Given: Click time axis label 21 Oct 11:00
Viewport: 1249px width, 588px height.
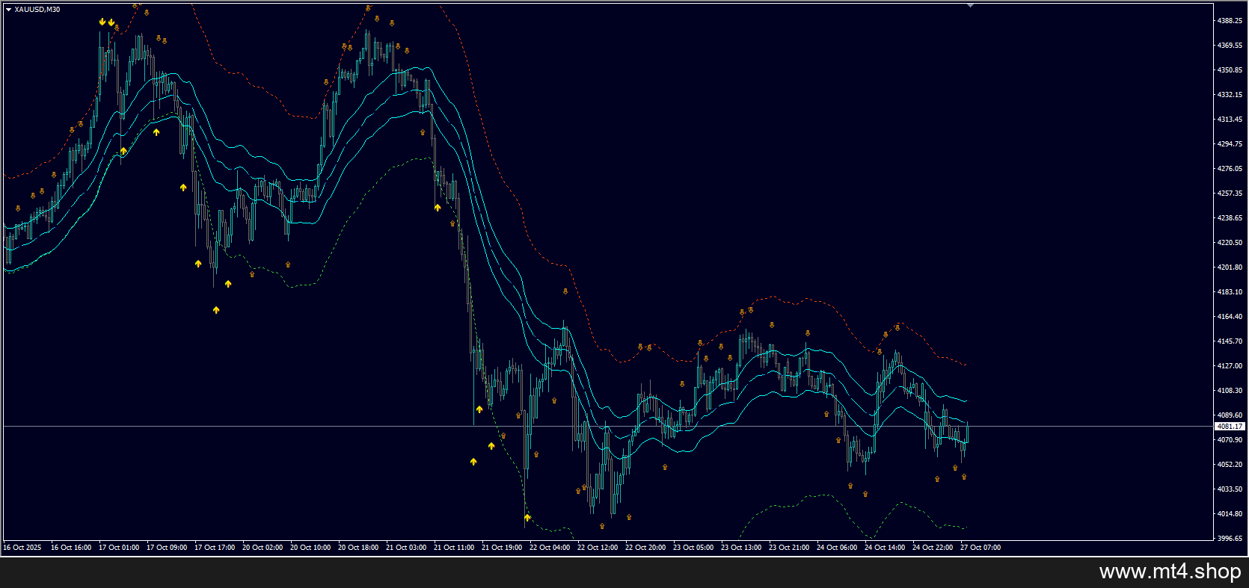Looking at the screenshot, I should tap(454, 548).
